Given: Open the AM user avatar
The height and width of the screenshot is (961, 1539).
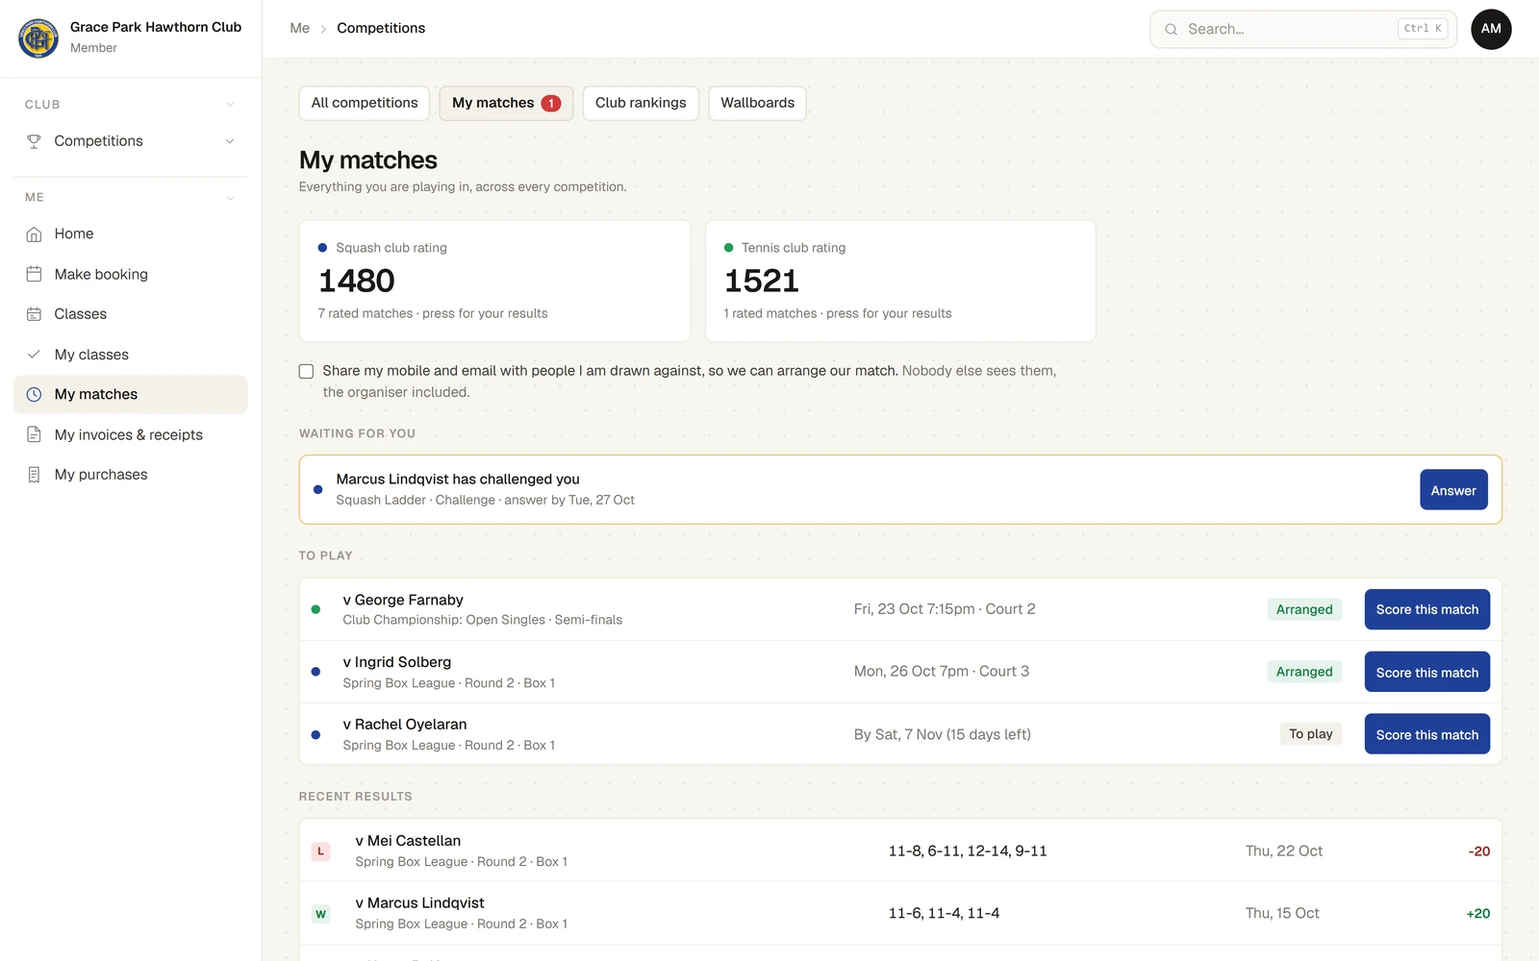Looking at the screenshot, I should click(1491, 29).
